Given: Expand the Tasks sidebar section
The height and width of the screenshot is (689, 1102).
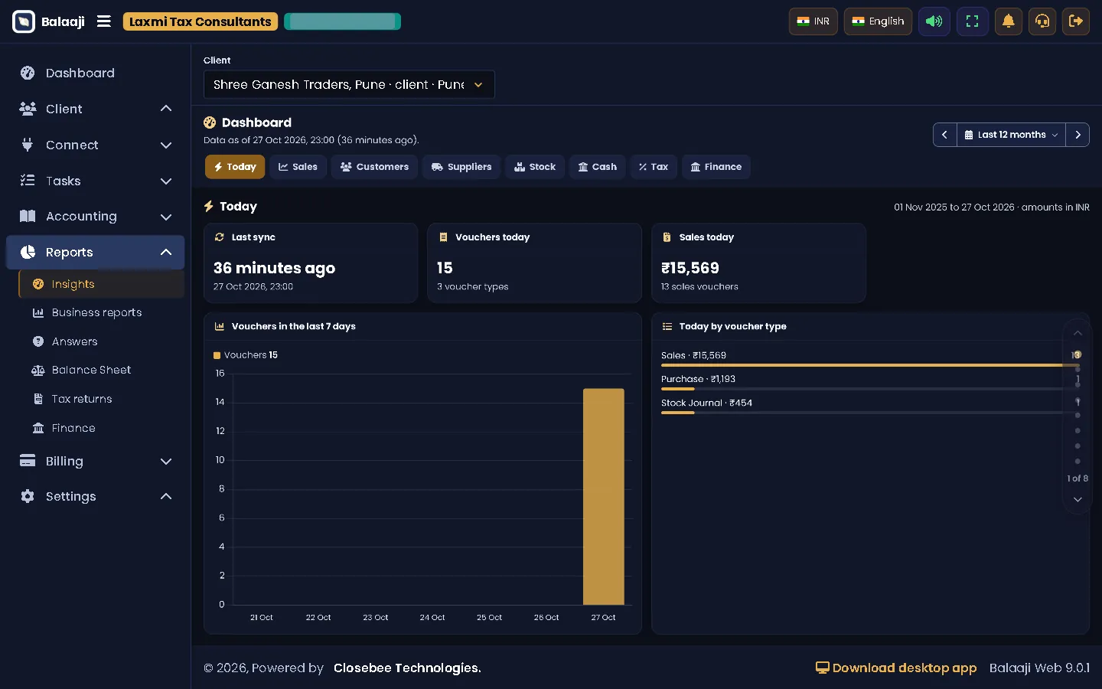Looking at the screenshot, I should pos(96,181).
